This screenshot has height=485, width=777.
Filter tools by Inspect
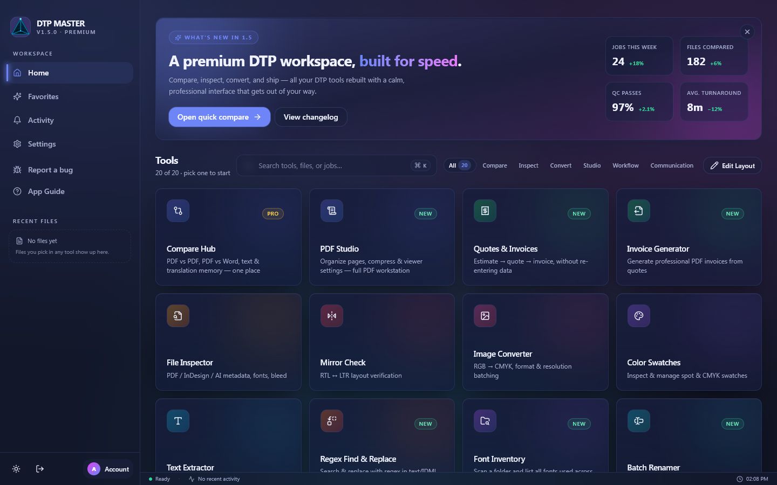click(528, 165)
